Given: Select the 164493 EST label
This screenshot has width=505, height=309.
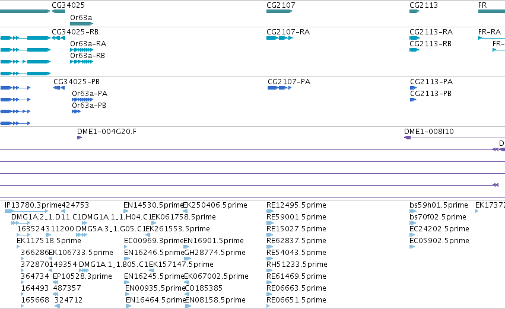Looking at the screenshot, I should (35, 288).
